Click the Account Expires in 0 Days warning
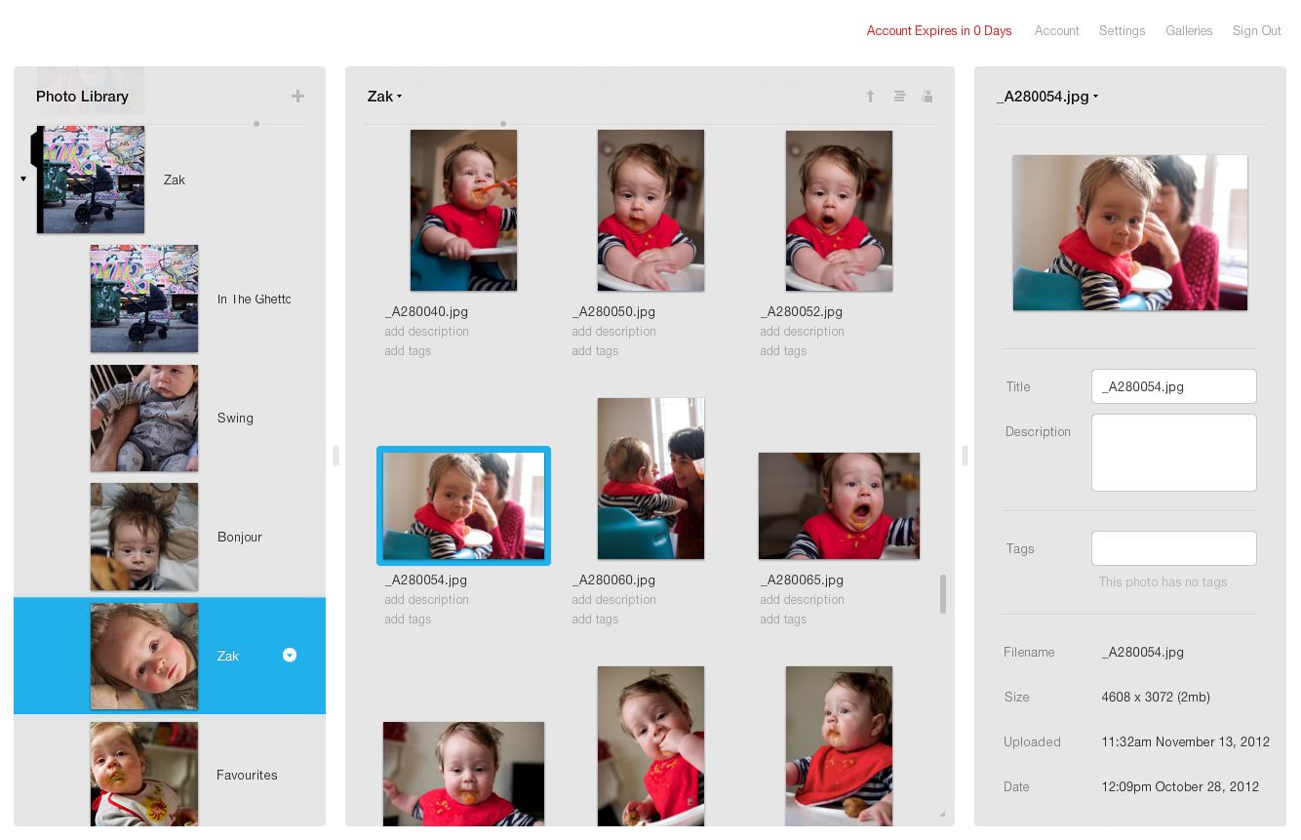The height and width of the screenshot is (840, 1301). pos(939,30)
